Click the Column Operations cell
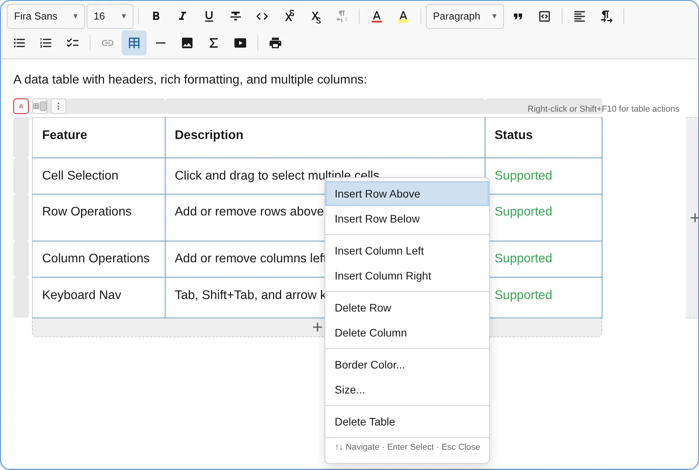 99,260
